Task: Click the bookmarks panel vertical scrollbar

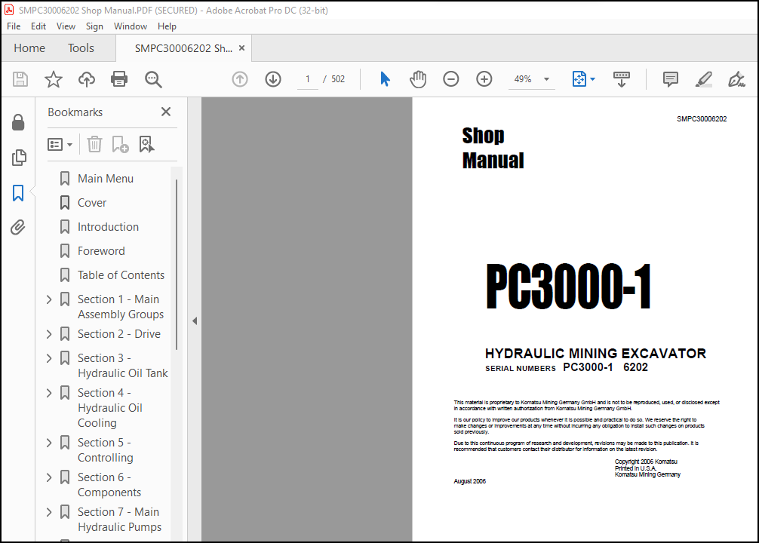Action: (177, 265)
